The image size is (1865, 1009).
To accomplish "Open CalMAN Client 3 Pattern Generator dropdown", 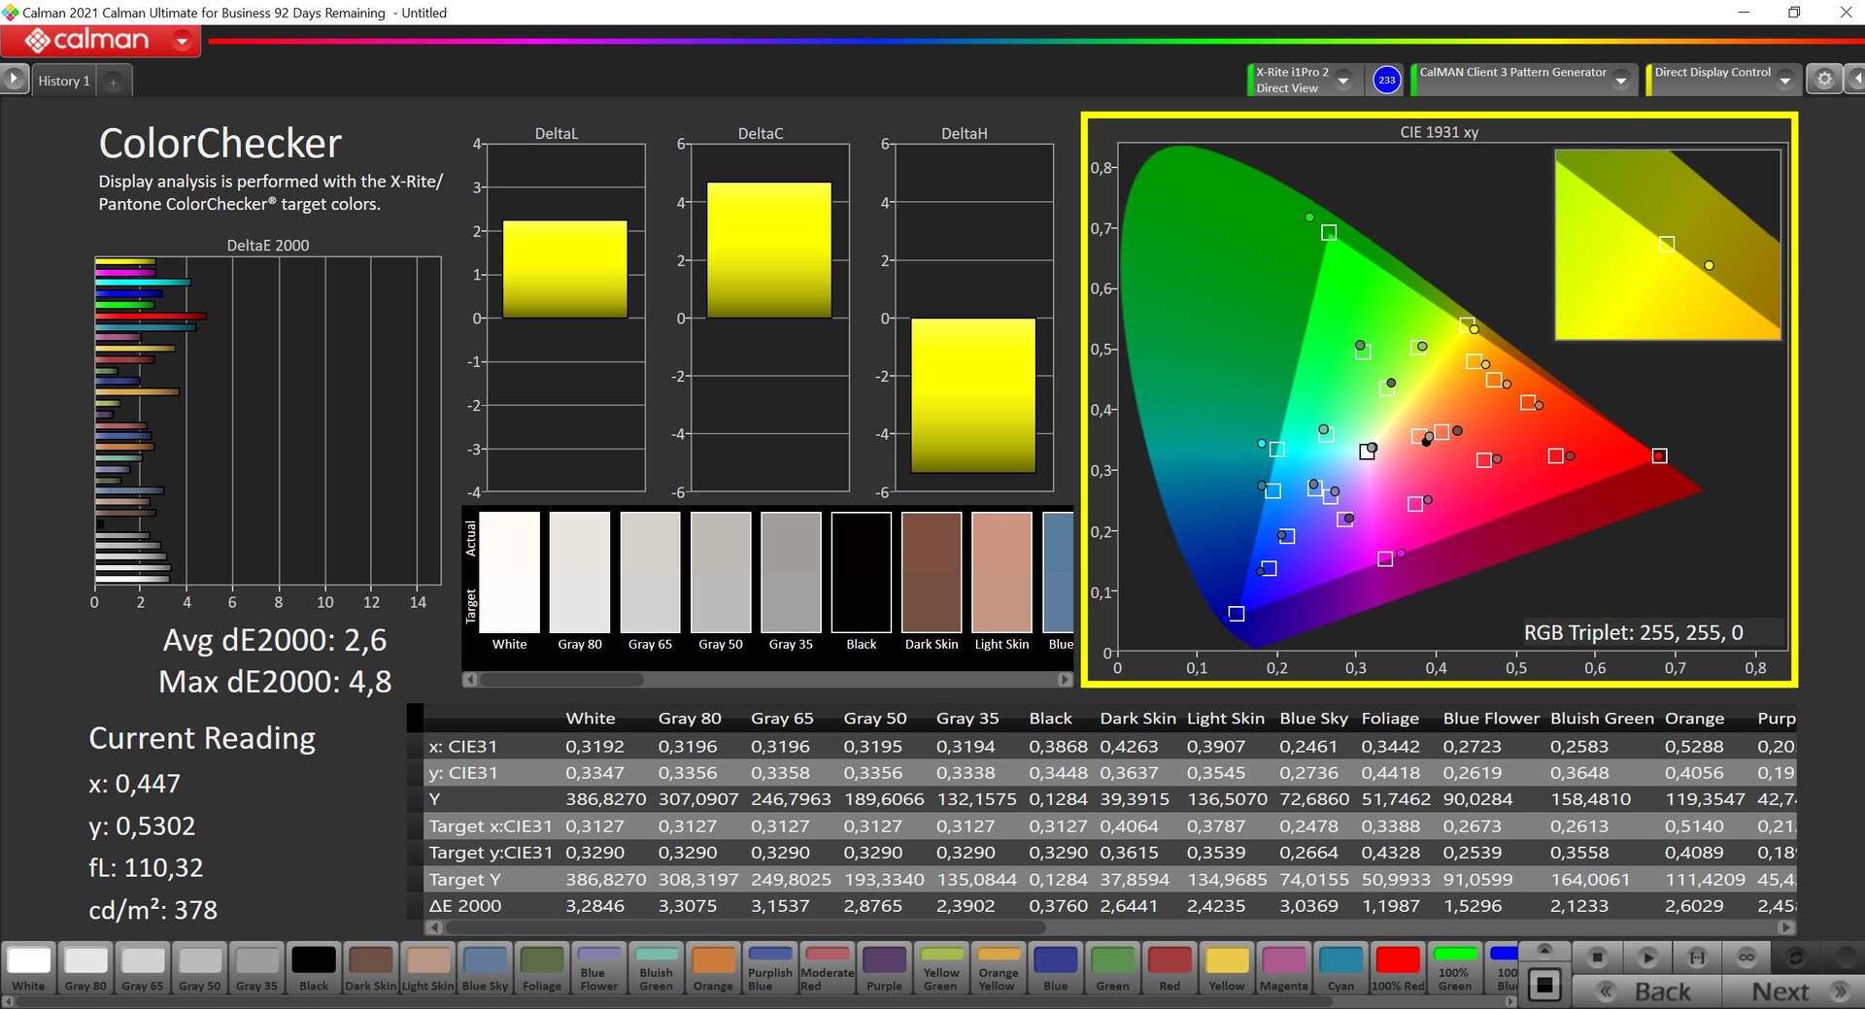I will tap(1620, 81).
